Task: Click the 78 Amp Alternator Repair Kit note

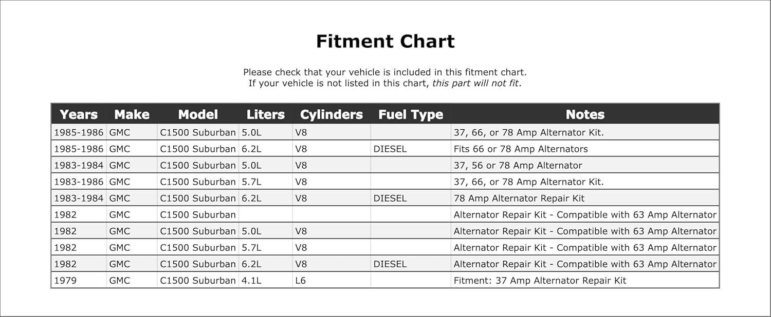Action: (519, 198)
